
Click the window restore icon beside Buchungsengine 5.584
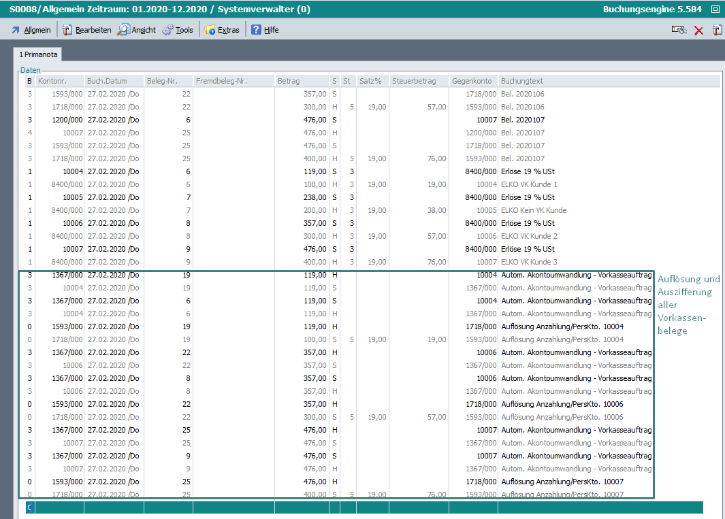pos(715,10)
